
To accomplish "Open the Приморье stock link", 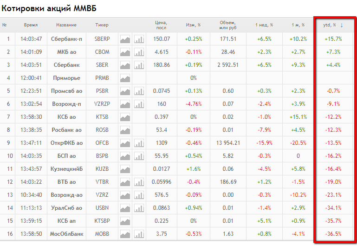I will click(x=66, y=78).
